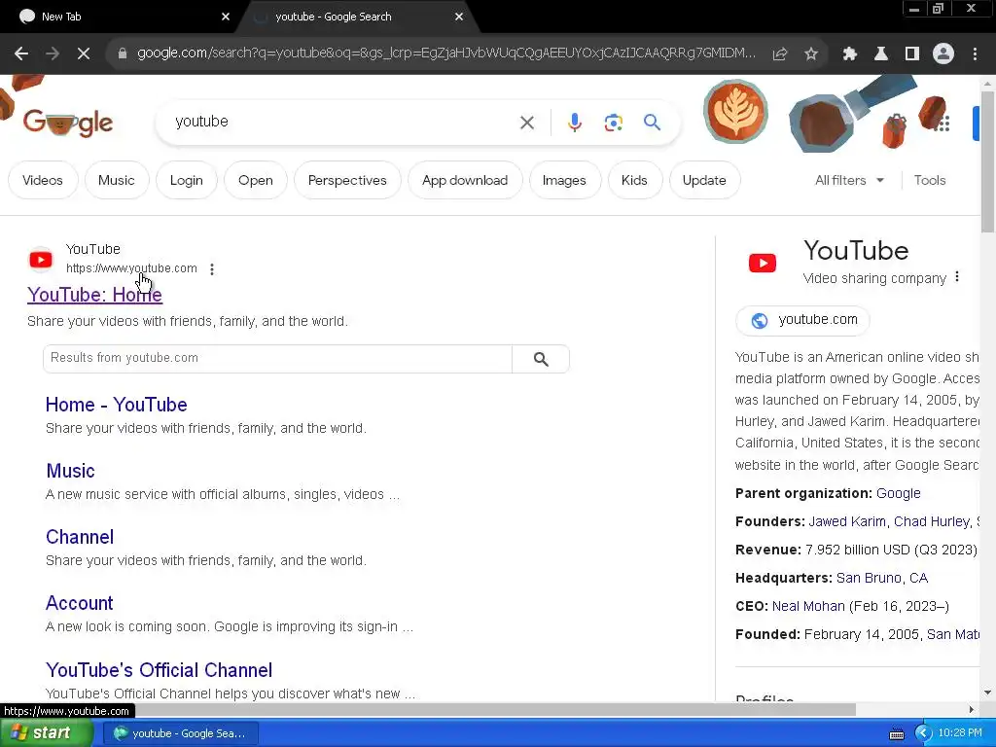Image resolution: width=996 pixels, height=747 pixels.
Task: Select the Update filter chip
Action: click(704, 180)
